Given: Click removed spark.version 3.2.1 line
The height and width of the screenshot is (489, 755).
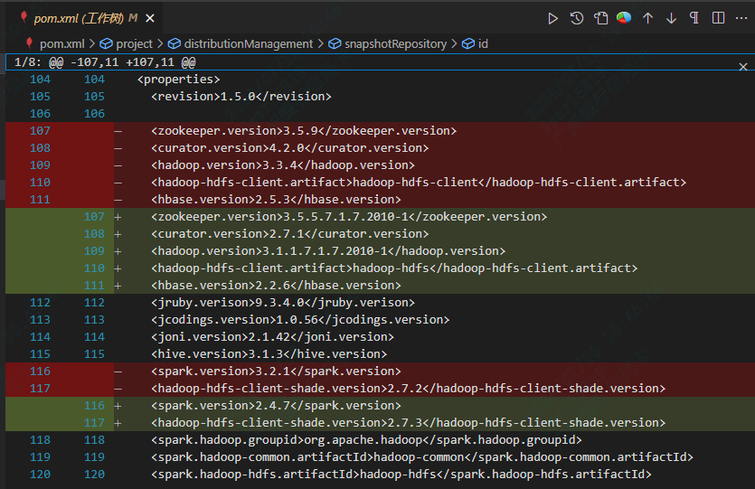Looking at the screenshot, I should (276, 371).
